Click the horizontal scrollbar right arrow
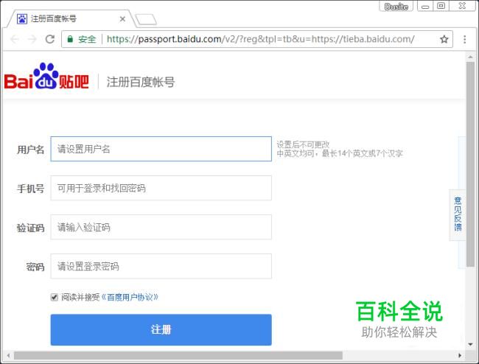This screenshot has height=364, width=479. (460, 355)
